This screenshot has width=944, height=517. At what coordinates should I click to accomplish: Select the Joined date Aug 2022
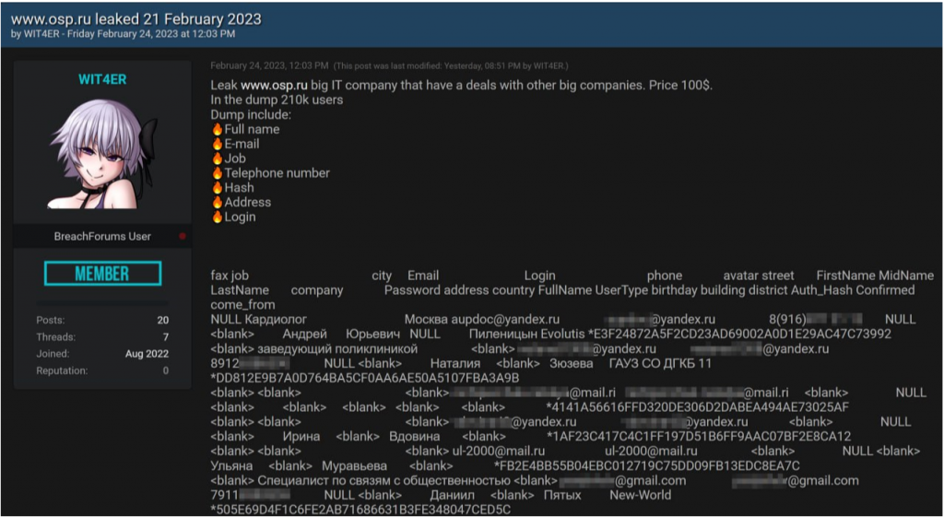click(147, 354)
